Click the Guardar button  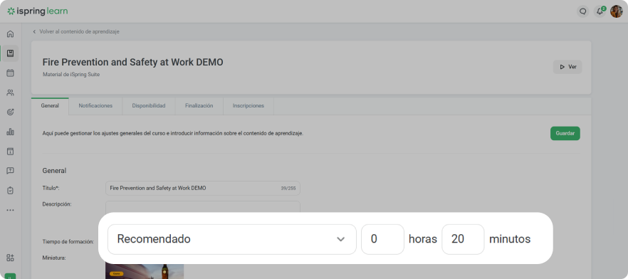click(x=565, y=133)
